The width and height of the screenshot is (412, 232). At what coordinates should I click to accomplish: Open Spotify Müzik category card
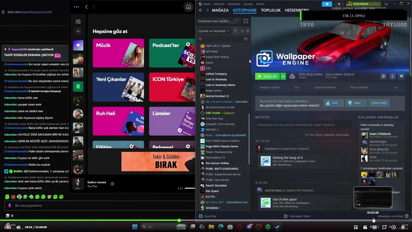(x=118, y=53)
